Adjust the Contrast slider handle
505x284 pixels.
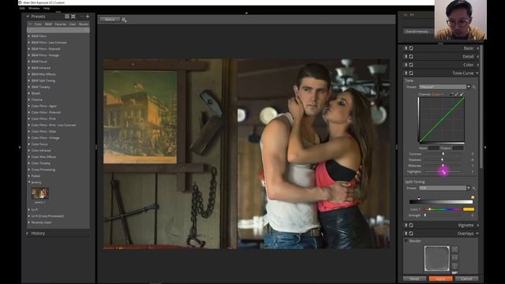[x=443, y=154]
